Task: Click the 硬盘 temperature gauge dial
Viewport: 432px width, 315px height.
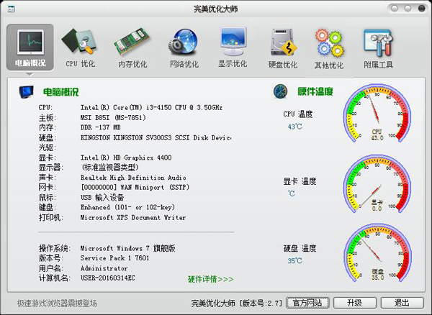Action: pos(377,253)
